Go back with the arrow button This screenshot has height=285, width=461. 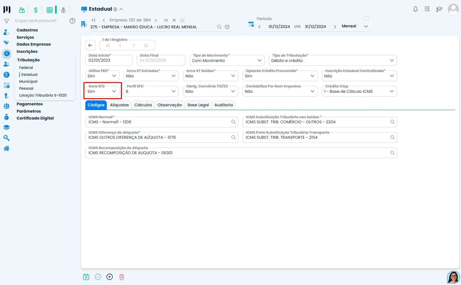[90, 45]
